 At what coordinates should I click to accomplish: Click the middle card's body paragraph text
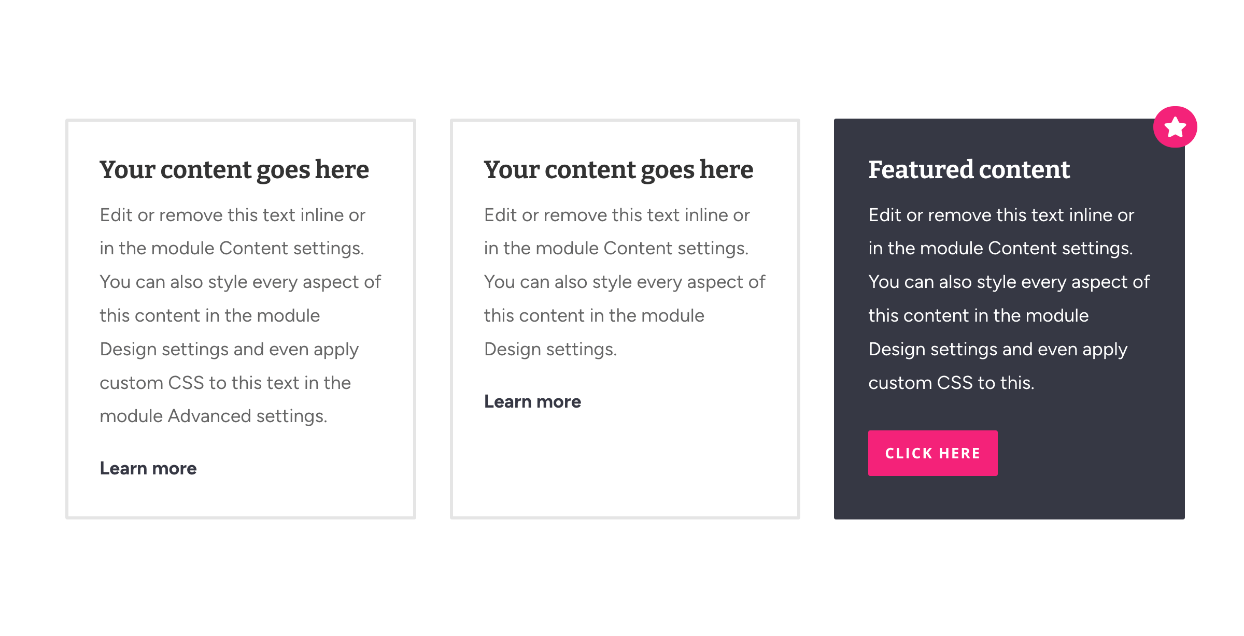[625, 282]
